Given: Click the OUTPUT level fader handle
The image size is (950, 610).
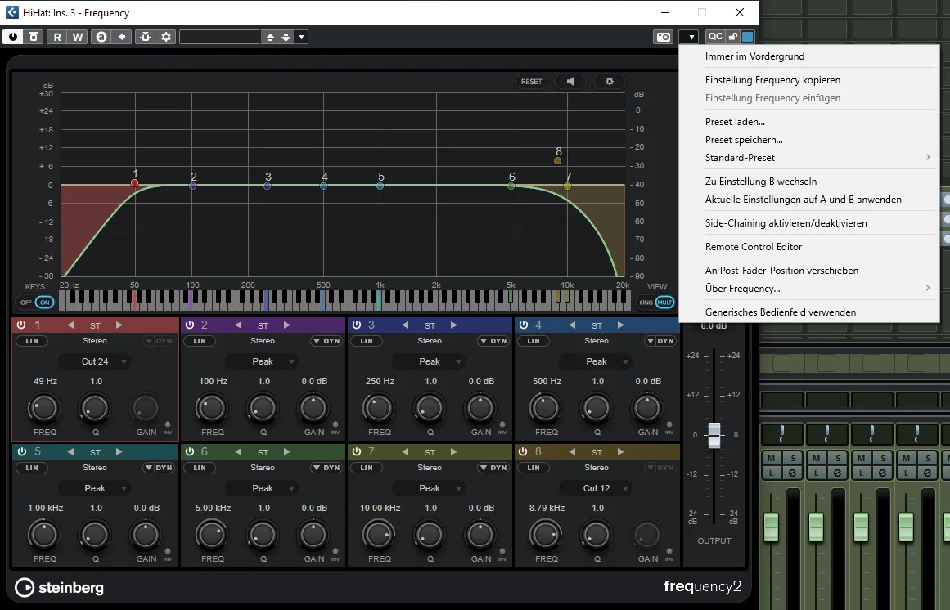Looking at the screenshot, I should coord(714,434).
